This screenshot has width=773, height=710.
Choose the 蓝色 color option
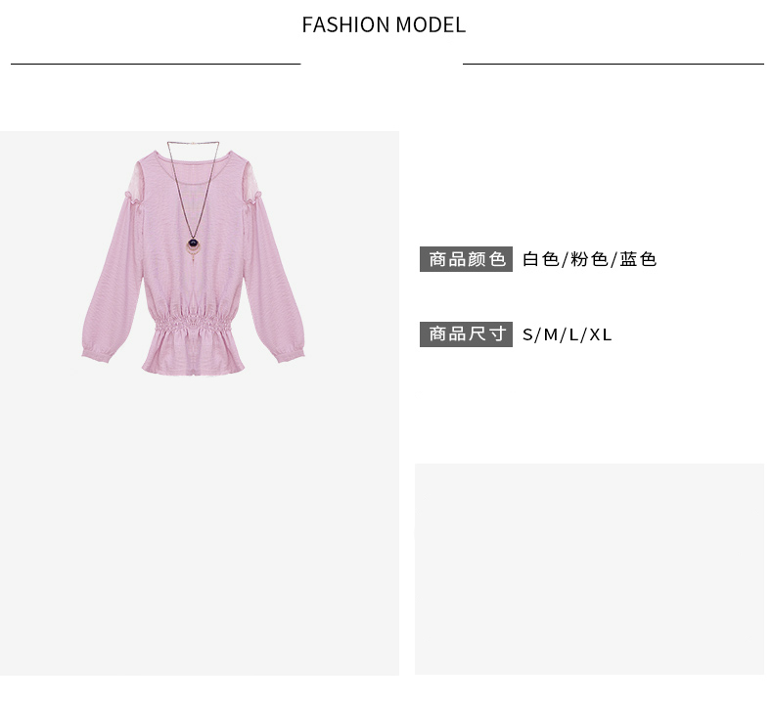pos(638,259)
